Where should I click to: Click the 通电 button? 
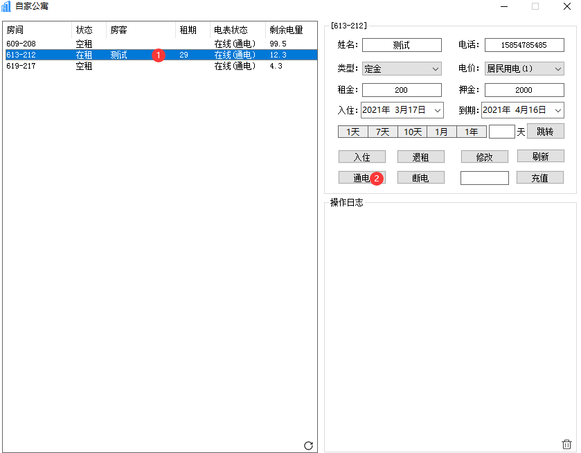click(362, 177)
